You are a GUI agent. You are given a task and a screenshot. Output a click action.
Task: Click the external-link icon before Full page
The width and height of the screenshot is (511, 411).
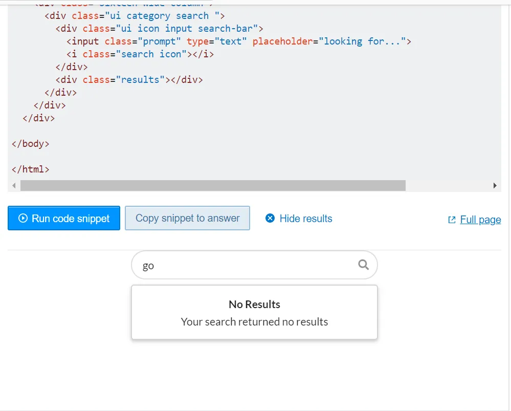pos(452,220)
